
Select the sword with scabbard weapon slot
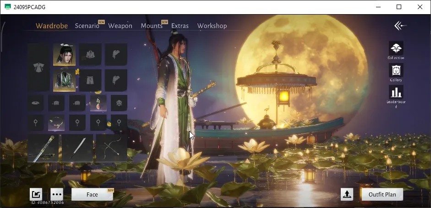pos(43,148)
